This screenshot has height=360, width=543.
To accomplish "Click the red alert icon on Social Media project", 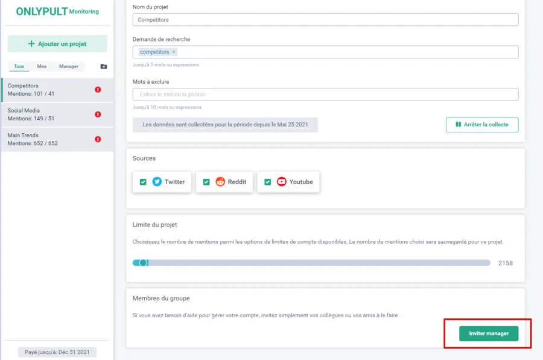I will coord(98,114).
